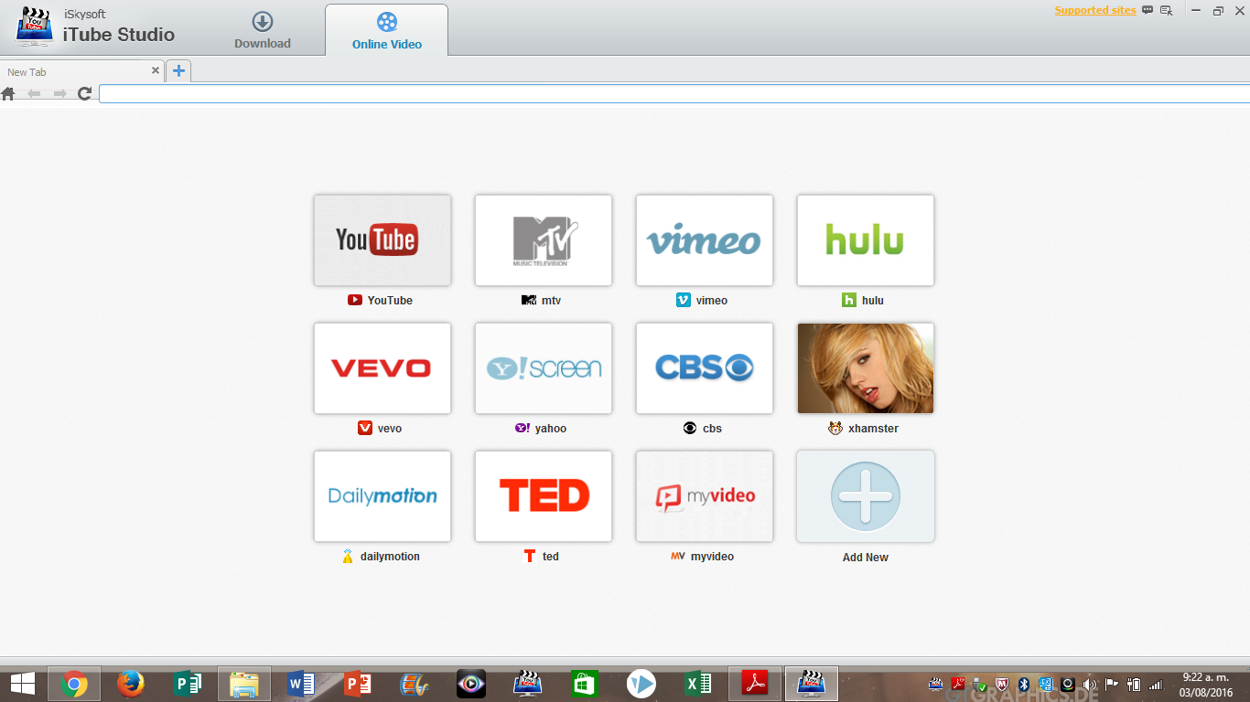Open Microsoft Word from the taskbar
The height and width of the screenshot is (702, 1250).
[x=301, y=684]
